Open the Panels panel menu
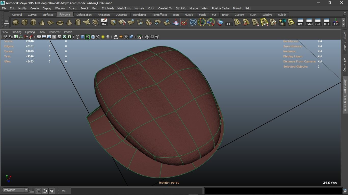The image size is (348, 195). click(68, 32)
